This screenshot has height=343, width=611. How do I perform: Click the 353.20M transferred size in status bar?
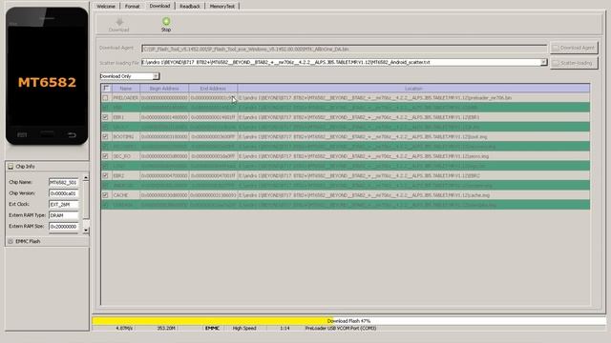tap(166, 328)
